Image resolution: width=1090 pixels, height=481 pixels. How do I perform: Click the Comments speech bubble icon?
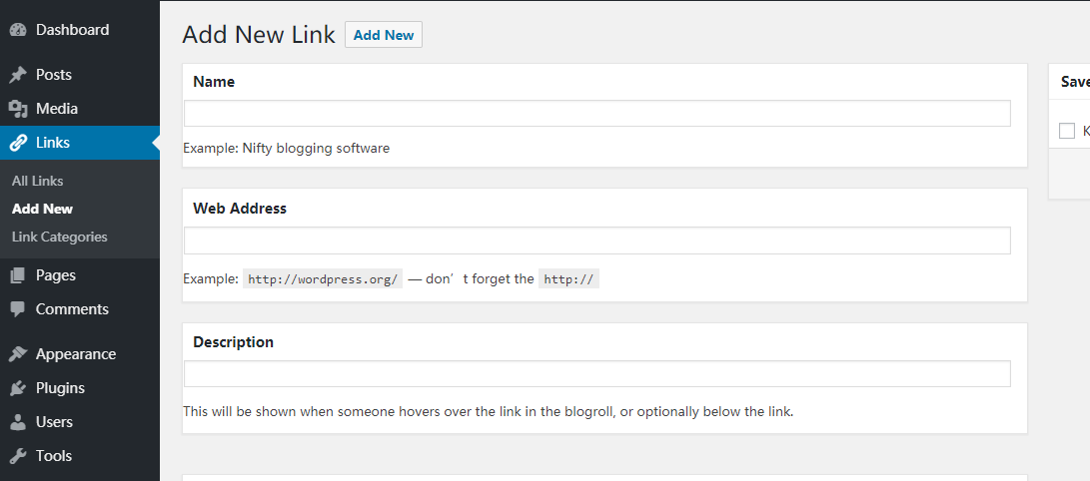pyautogui.click(x=18, y=309)
